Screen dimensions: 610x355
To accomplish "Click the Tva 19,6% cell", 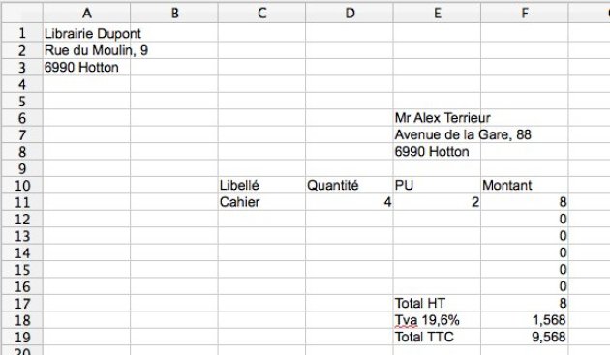I will [437, 320].
